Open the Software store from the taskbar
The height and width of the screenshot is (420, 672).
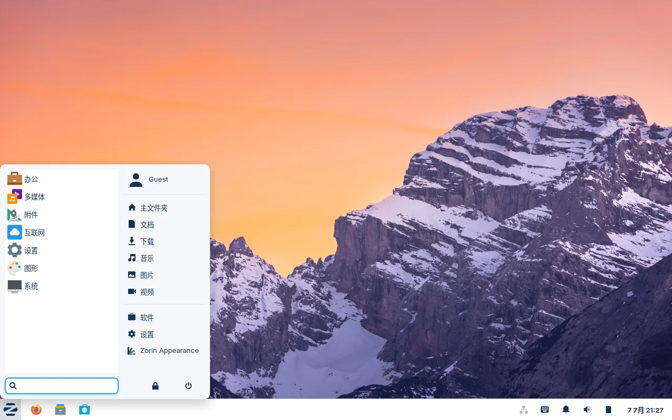(x=85, y=409)
